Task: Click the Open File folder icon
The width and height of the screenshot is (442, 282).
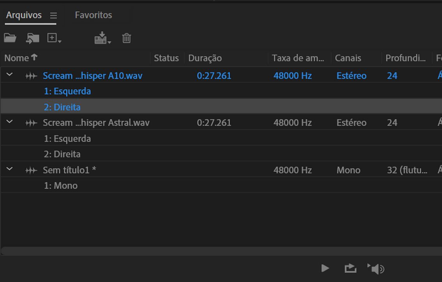Action: click(10, 38)
